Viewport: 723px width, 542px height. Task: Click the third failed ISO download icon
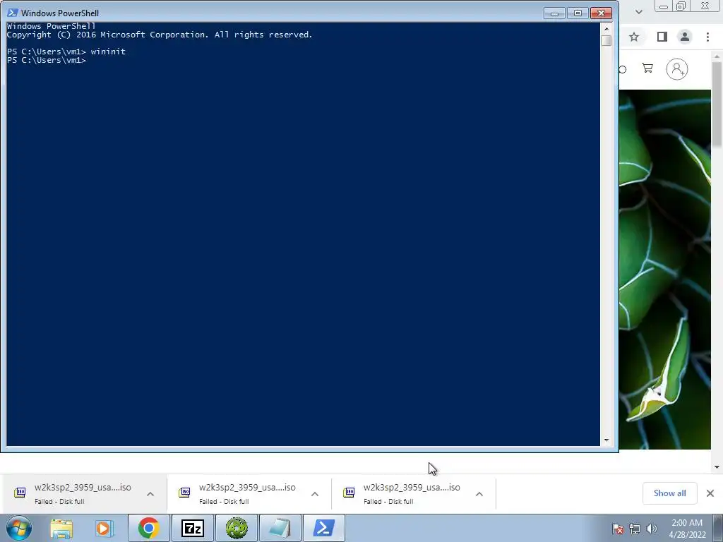point(349,493)
